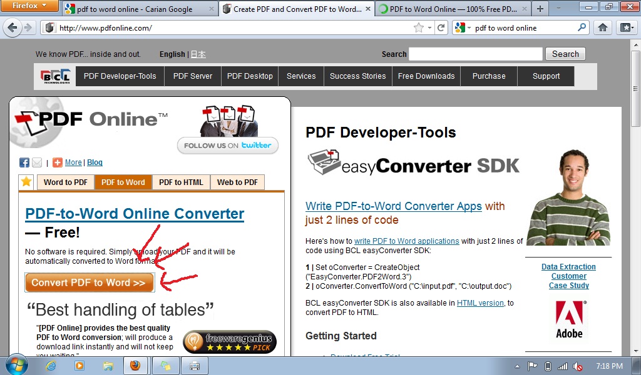Switch to Japanese language link
The height and width of the screenshot is (375, 641).
click(x=198, y=54)
